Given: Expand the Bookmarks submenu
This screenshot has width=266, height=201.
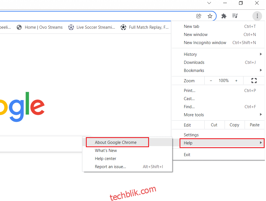Looking at the screenshot, I should (218, 71).
